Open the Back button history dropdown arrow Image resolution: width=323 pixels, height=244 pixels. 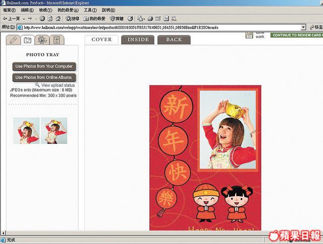pyautogui.click(x=24, y=19)
